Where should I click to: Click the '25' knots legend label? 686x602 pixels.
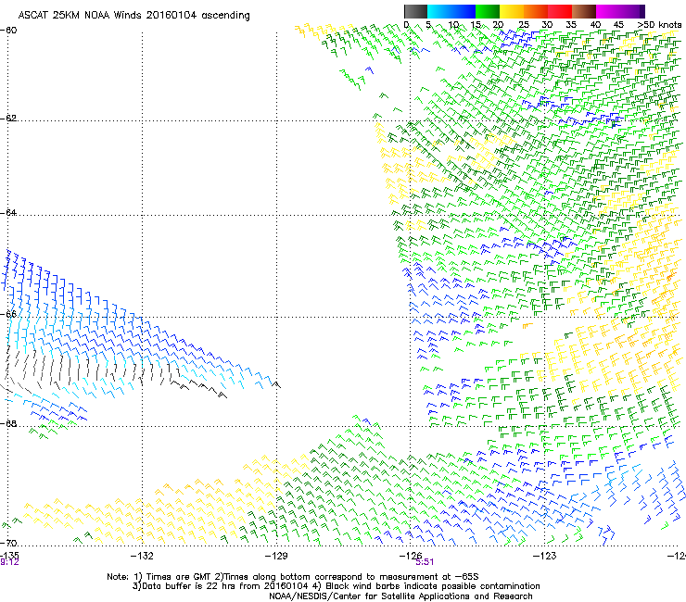click(523, 24)
